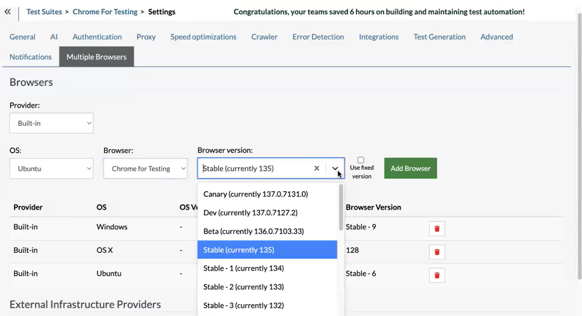The image size is (582, 316).
Task: Clear the browser version field with the X
Action: pyautogui.click(x=317, y=168)
